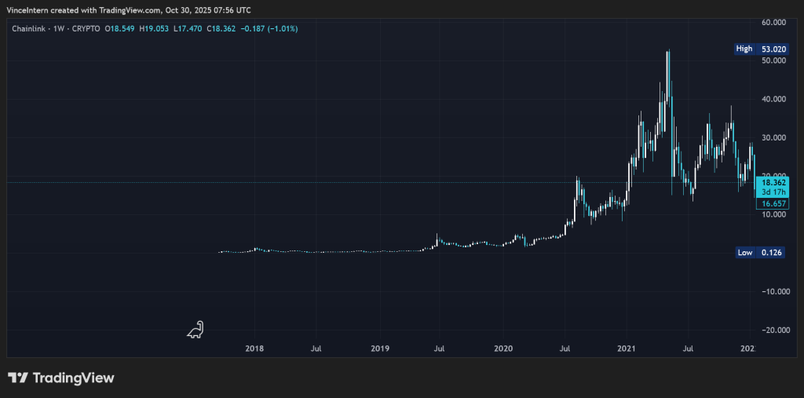Viewport: 804px width, 398px height.
Task: Click the -0.187 (-1.01%) change value
Action: pos(269,28)
